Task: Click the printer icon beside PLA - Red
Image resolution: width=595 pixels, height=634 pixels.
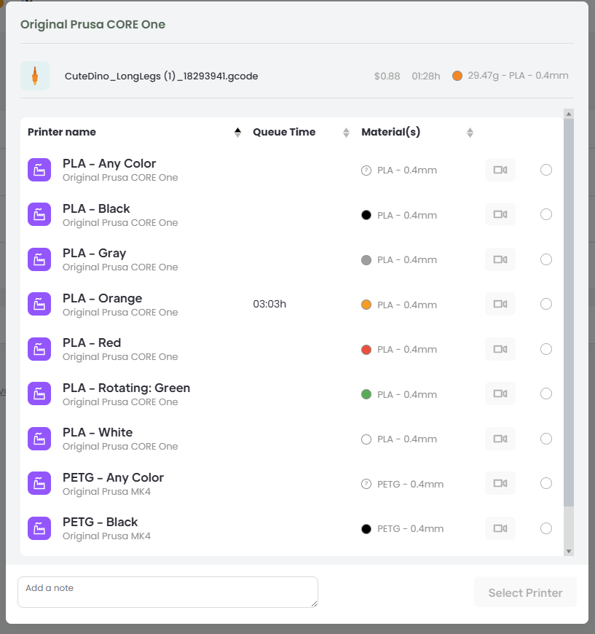Action: 39,349
